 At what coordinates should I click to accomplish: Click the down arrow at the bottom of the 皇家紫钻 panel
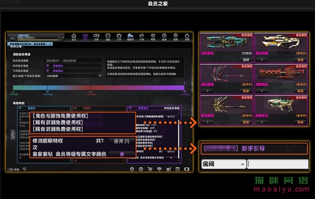pyautogui.click(x=179, y=161)
